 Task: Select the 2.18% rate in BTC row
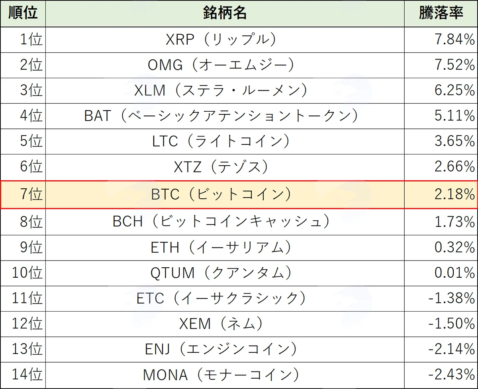coord(454,194)
